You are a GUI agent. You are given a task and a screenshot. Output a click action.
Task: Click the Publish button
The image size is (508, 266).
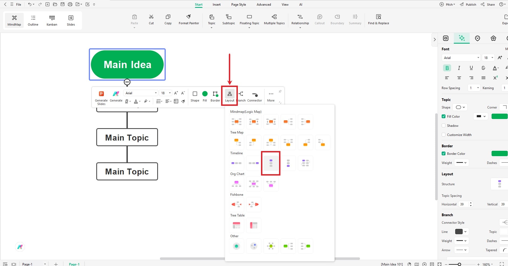click(x=468, y=5)
